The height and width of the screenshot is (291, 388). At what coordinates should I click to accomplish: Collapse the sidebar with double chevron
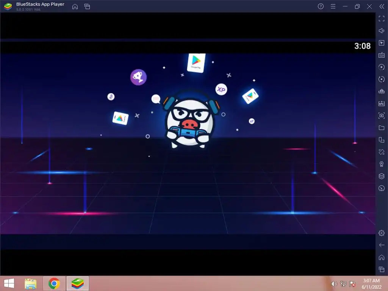coord(382,6)
